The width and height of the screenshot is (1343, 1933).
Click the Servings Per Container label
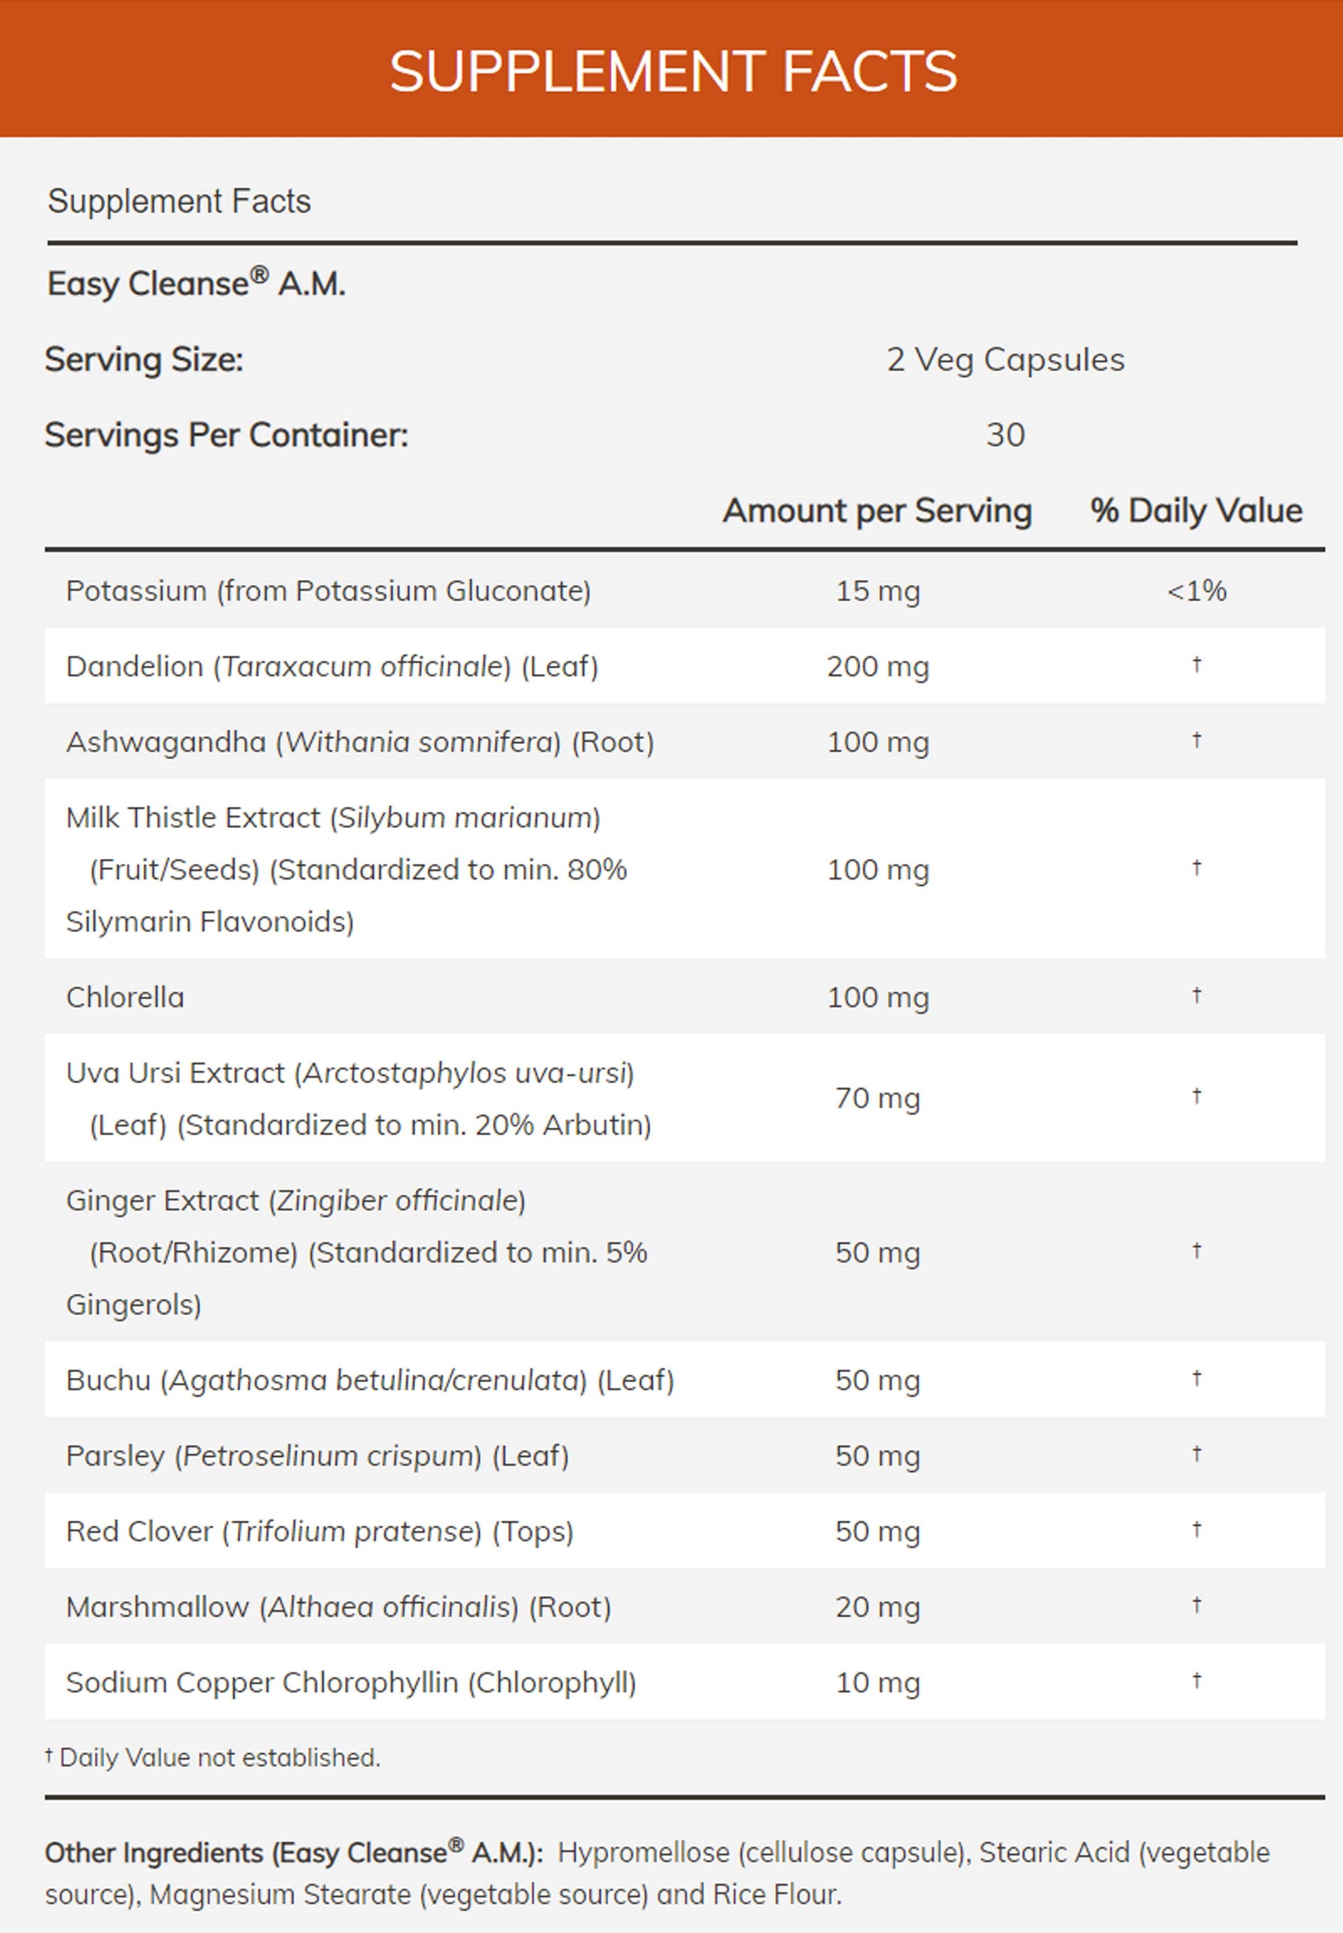click(x=226, y=436)
